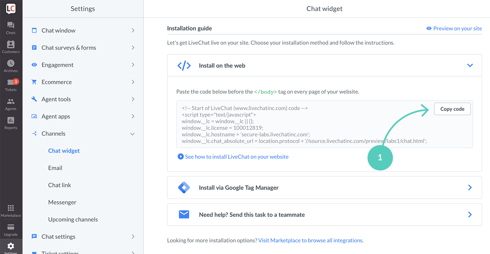
Task: Open Chats in the sidebar
Action: tap(11, 28)
